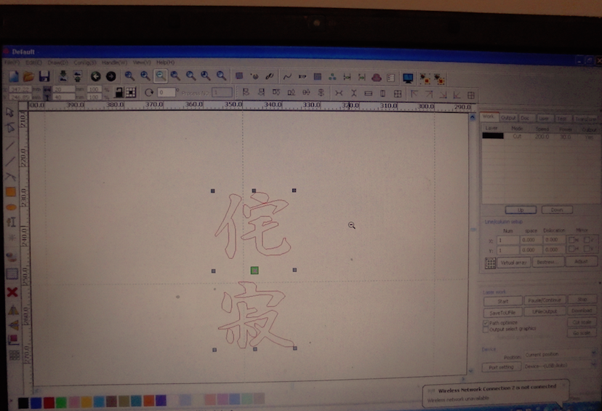
Task: Click the SaveToUFile button
Action: tap(502, 313)
